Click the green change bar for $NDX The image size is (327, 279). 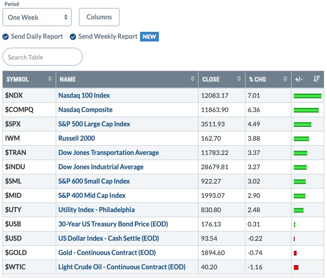pos(307,96)
